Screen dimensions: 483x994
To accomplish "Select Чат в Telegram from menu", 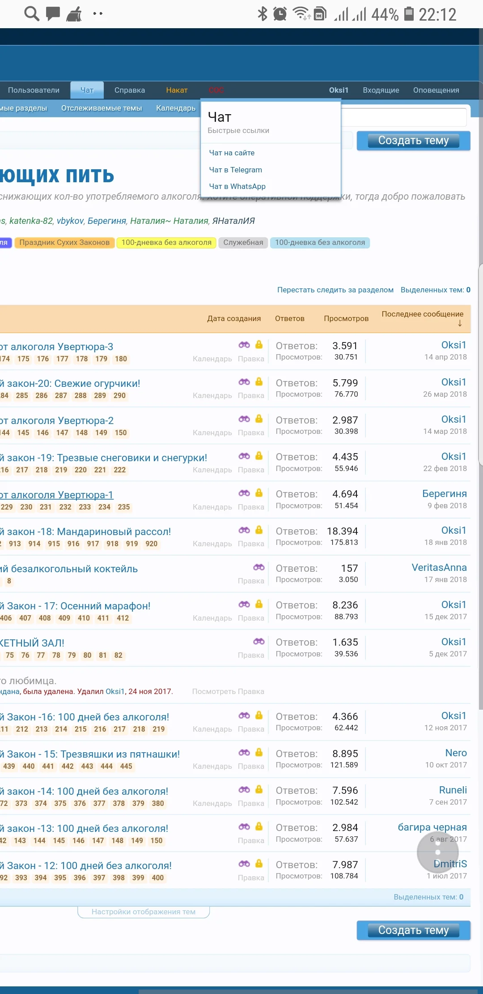I will click(x=236, y=170).
